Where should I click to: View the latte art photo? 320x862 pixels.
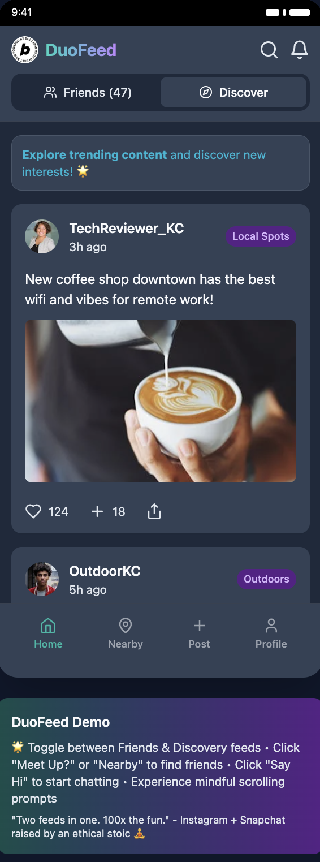point(161,401)
